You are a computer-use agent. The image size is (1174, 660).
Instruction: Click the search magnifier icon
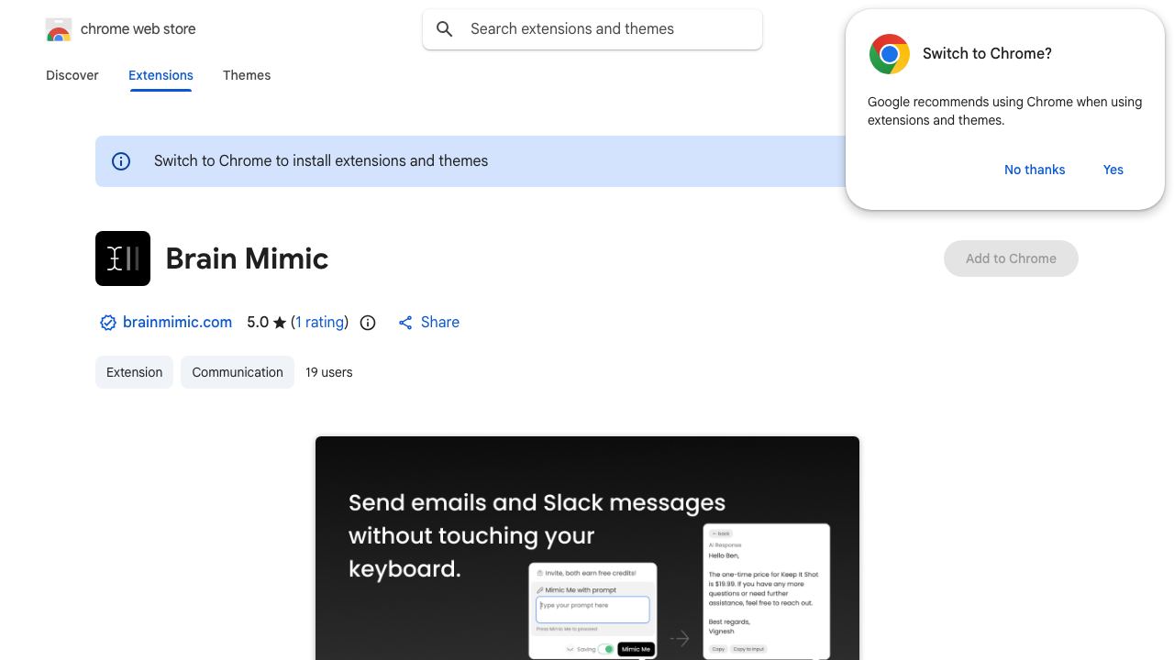coord(445,29)
